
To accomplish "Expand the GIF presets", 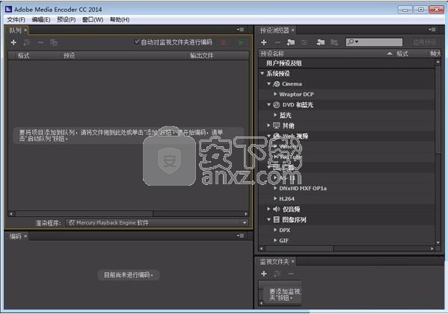I will pyautogui.click(x=275, y=240).
